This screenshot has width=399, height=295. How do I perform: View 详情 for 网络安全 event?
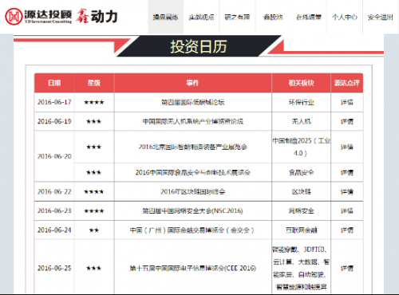347,210
